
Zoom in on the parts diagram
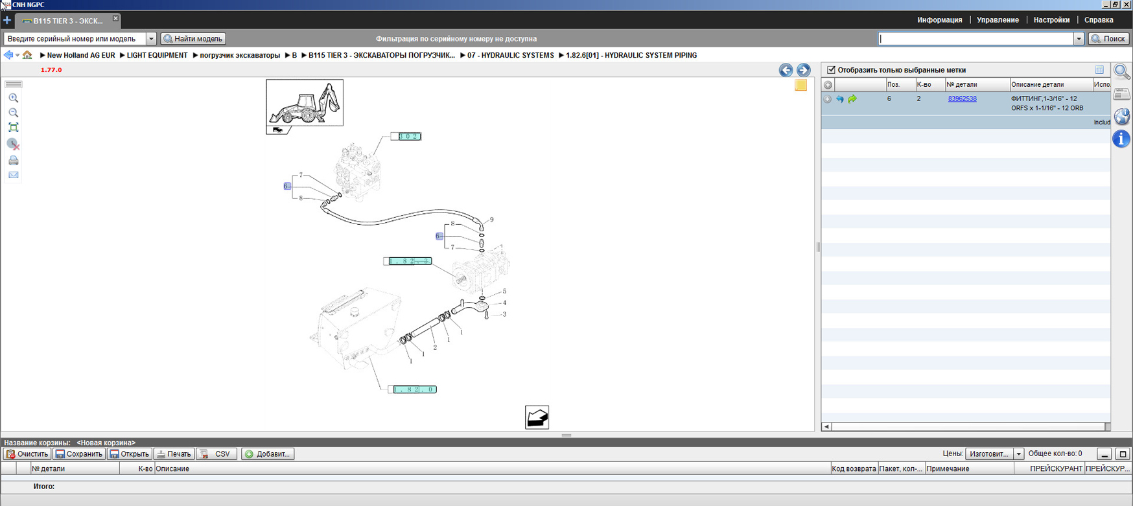13,98
